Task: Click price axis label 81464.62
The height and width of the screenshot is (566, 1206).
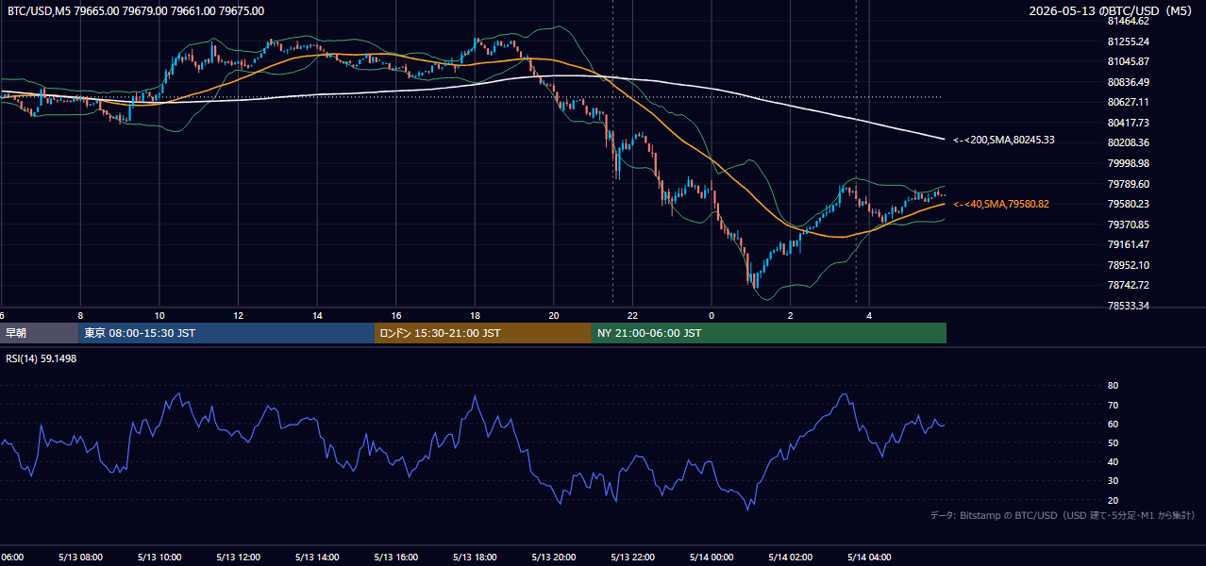Action: (x=1128, y=21)
